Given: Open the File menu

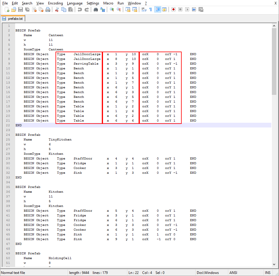Looking at the screenshot, I should coord(5,3).
